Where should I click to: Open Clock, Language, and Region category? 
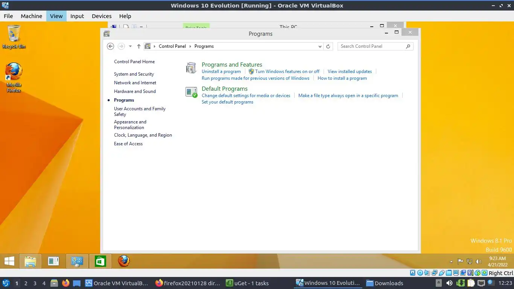click(143, 135)
